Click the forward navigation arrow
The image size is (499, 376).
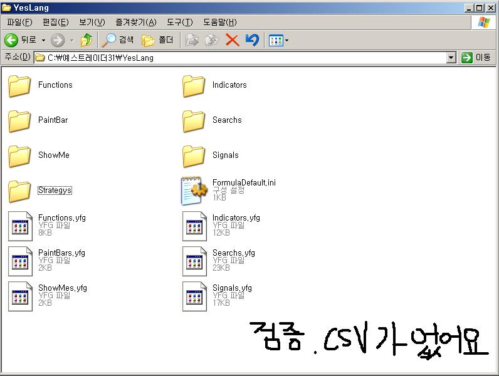[x=58, y=40]
